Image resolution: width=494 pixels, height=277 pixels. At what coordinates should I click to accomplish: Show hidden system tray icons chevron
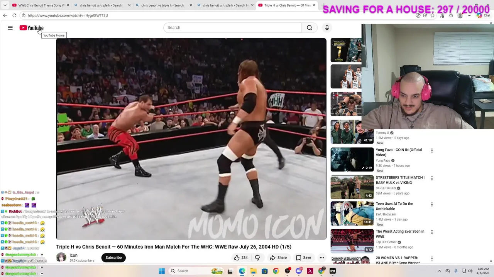click(439, 271)
